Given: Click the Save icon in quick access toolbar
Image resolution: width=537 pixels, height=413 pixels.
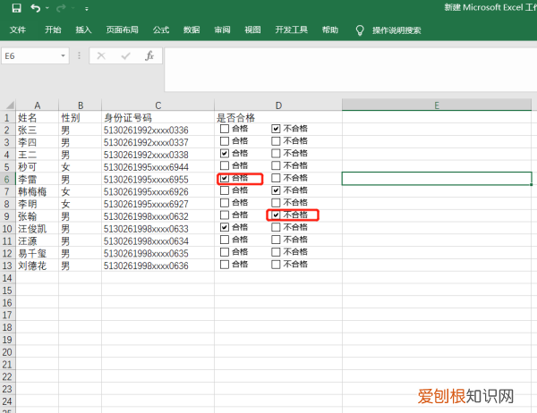Looking at the screenshot, I should click(x=16, y=8).
